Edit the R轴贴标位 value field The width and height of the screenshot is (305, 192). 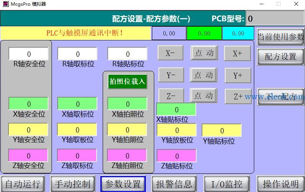127,54
